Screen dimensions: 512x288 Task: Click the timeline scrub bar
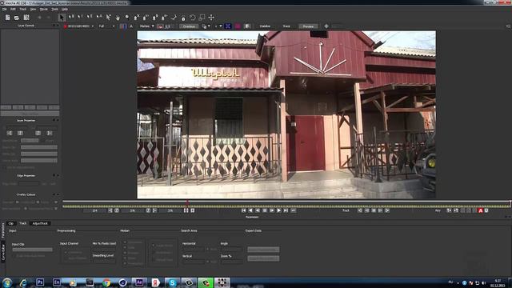pyautogui.click(x=286, y=206)
